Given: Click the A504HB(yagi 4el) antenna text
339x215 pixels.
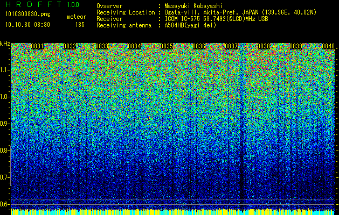Looking at the screenshot, I should [190, 25].
